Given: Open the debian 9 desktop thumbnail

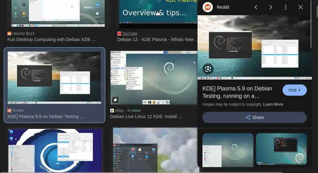Looking at the screenshot, I should [x=58, y=13].
